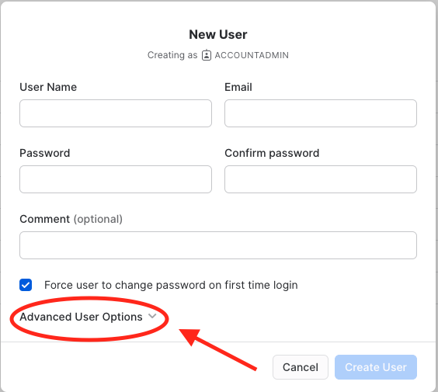The width and height of the screenshot is (438, 392).
Task: Focus the User Name input field
Action: tap(116, 113)
